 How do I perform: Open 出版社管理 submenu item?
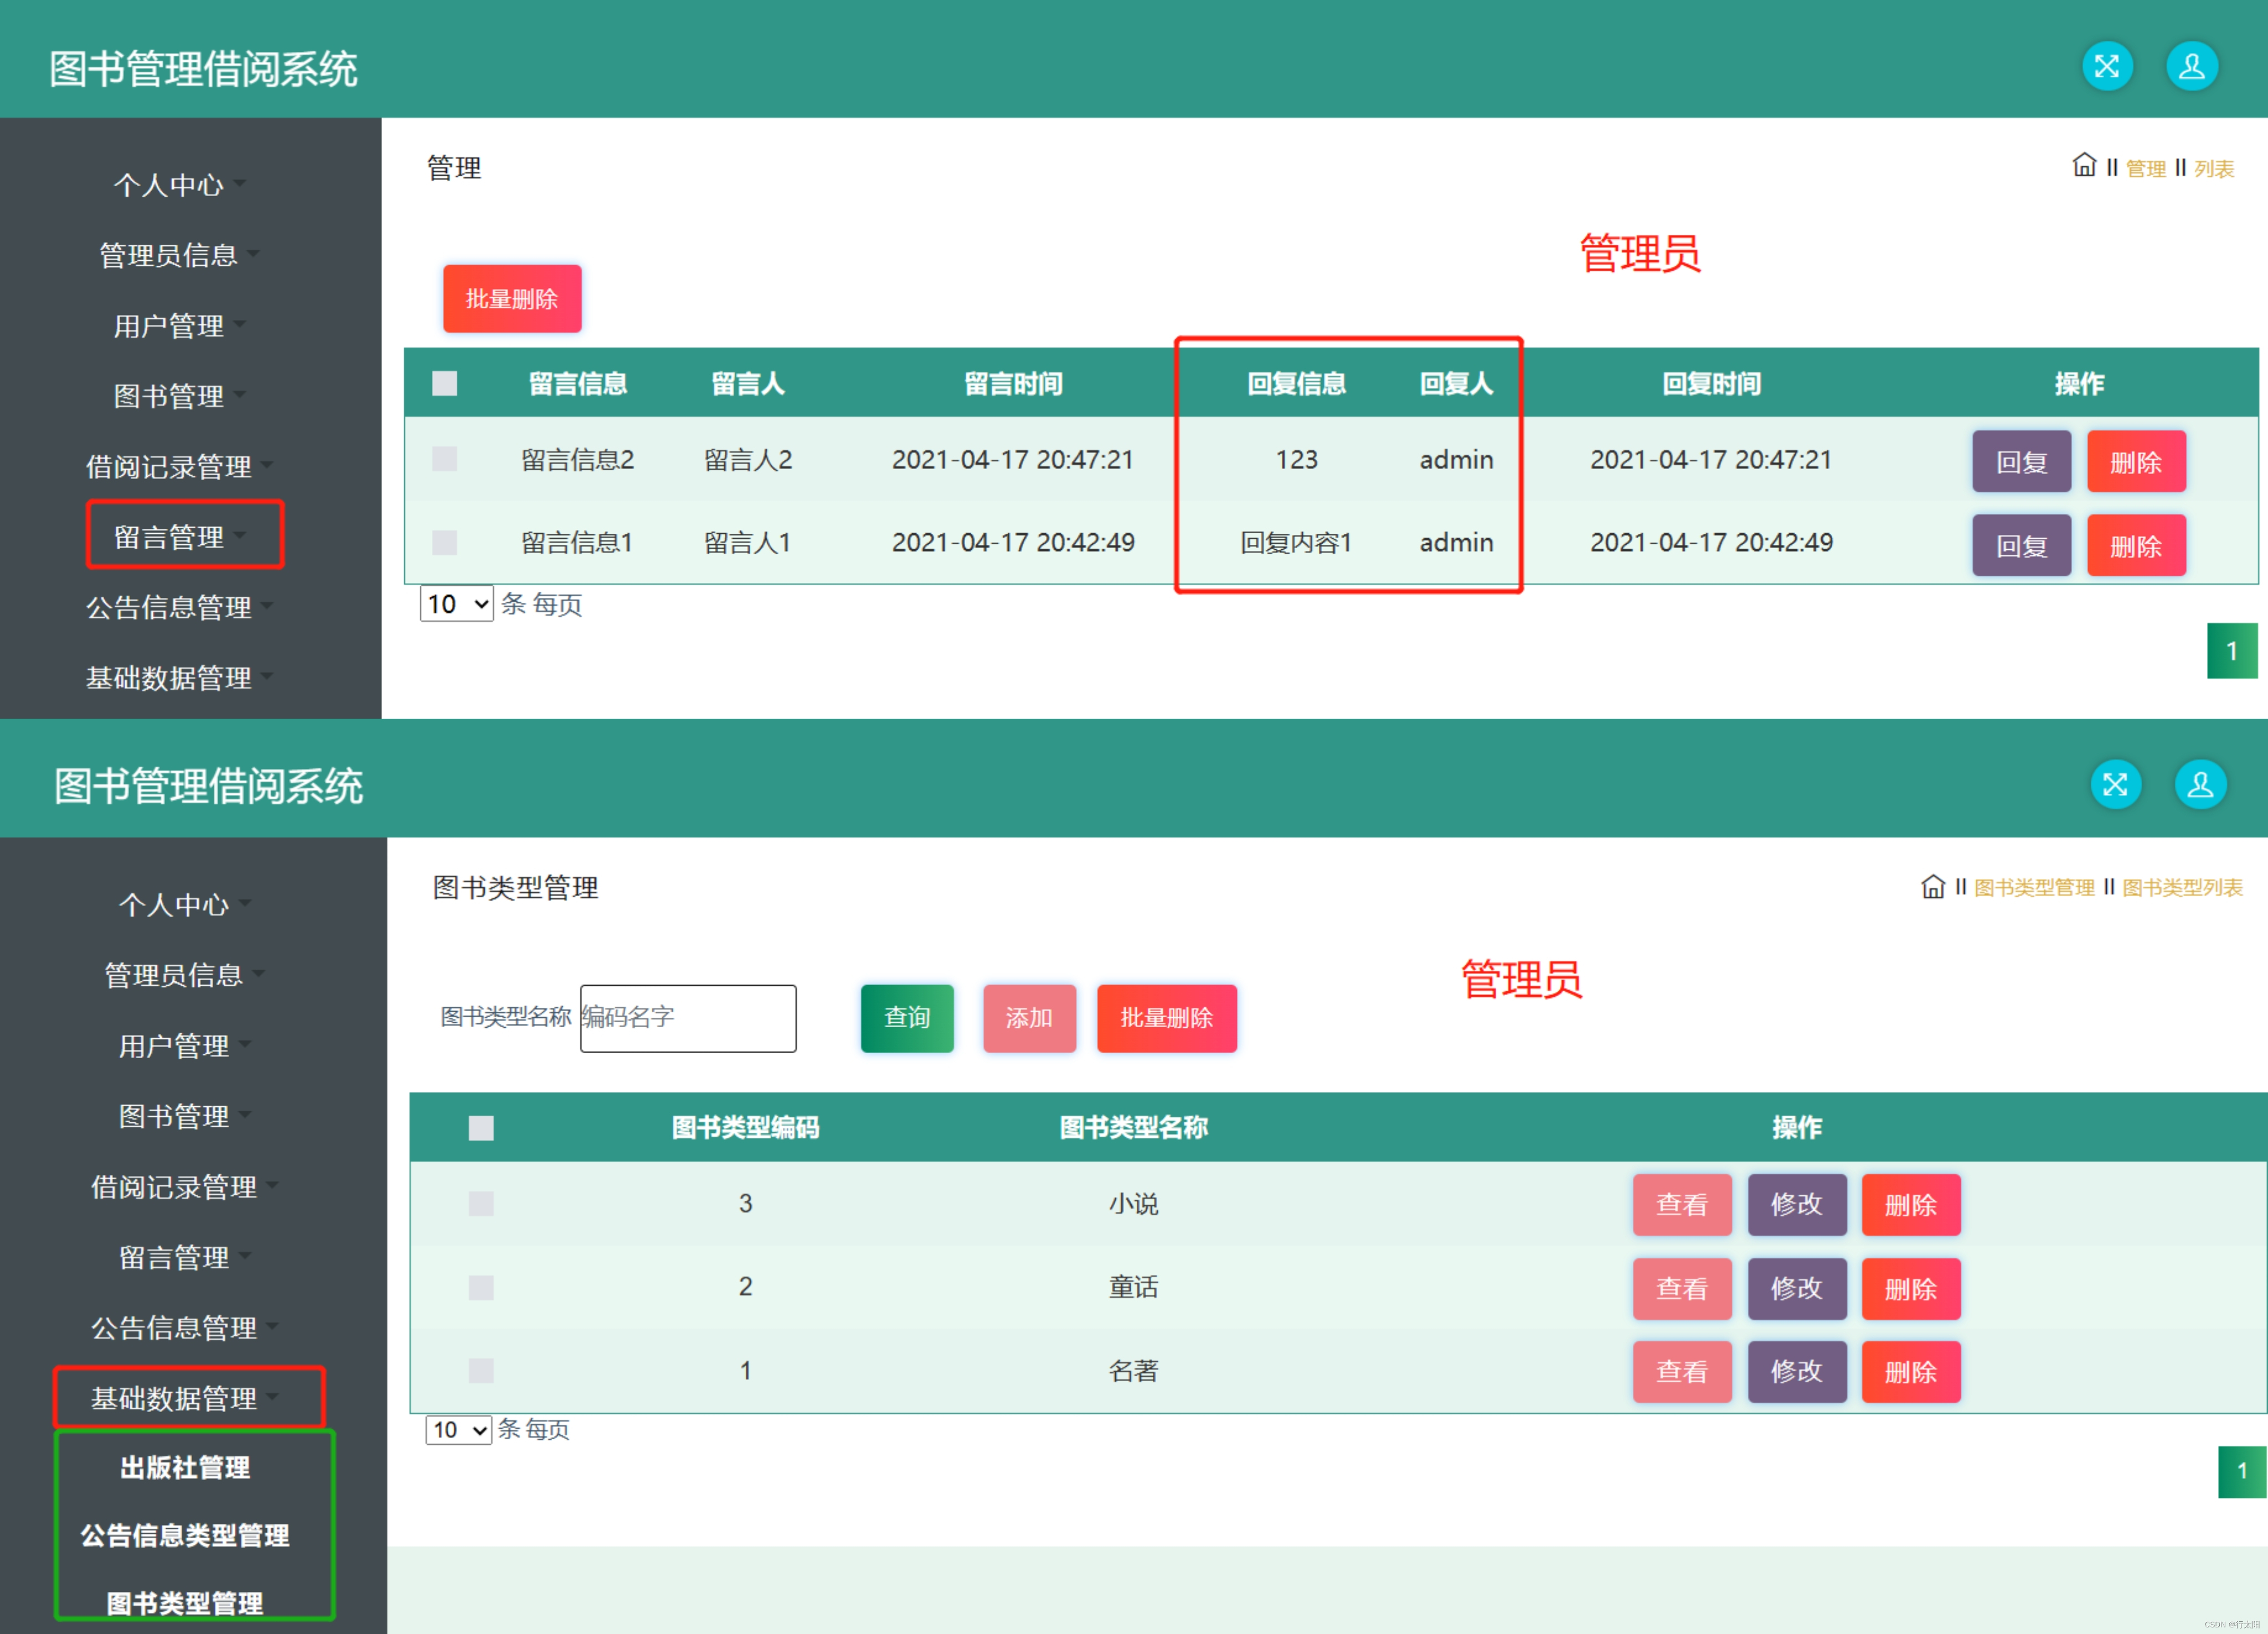185,1467
